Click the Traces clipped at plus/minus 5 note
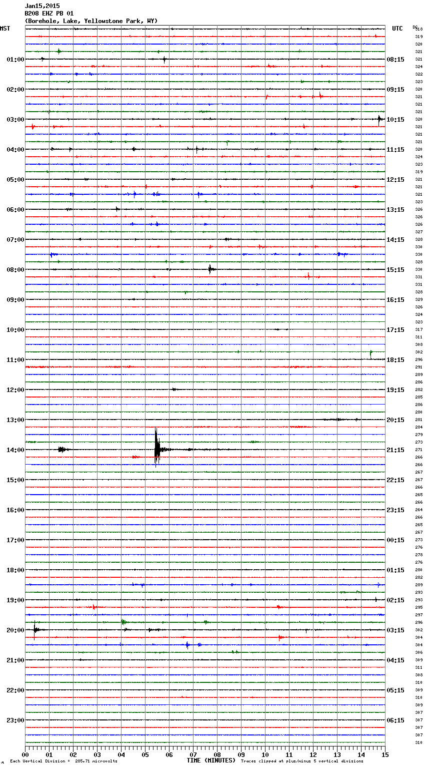Viewport: 425px width, 768px height. pyautogui.click(x=302, y=761)
